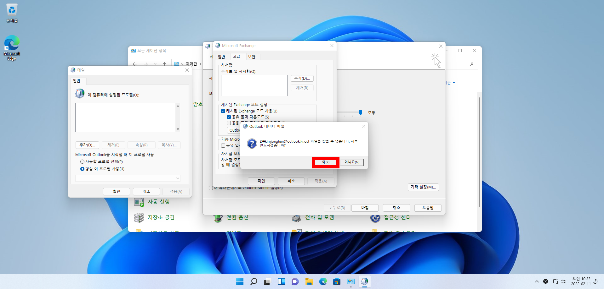The height and width of the screenshot is (289, 604).
Task: Go forward in Control Panel window
Action: click(145, 64)
